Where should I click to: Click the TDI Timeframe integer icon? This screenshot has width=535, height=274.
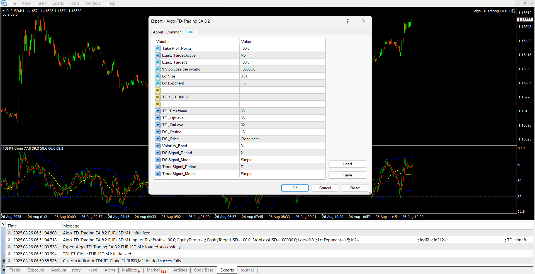point(158,111)
